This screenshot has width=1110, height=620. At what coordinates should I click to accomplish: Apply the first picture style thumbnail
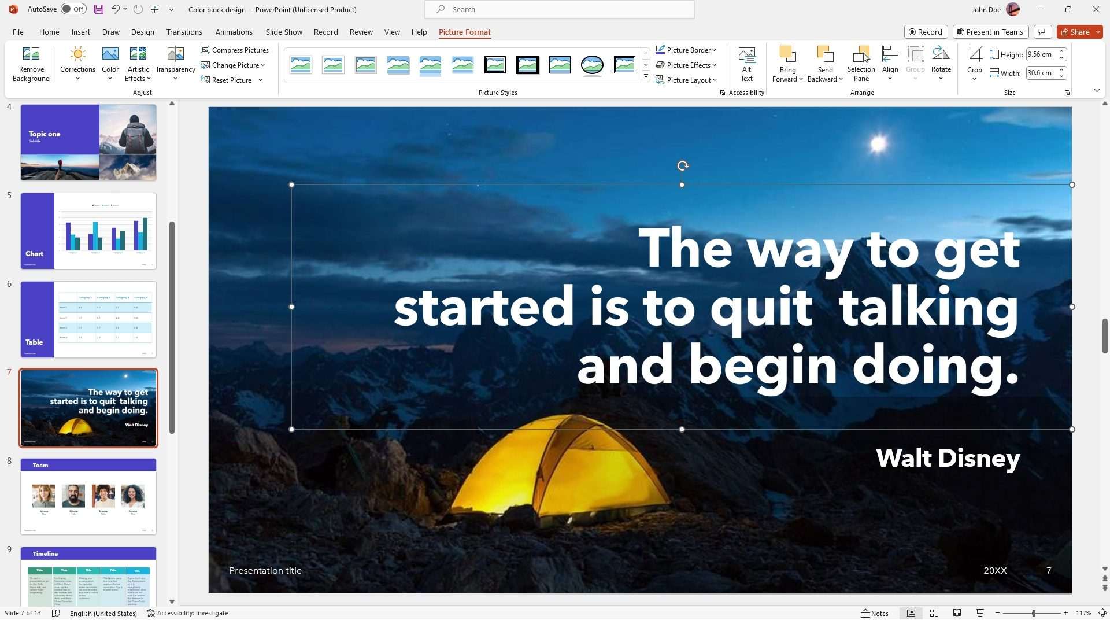[x=301, y=65]
